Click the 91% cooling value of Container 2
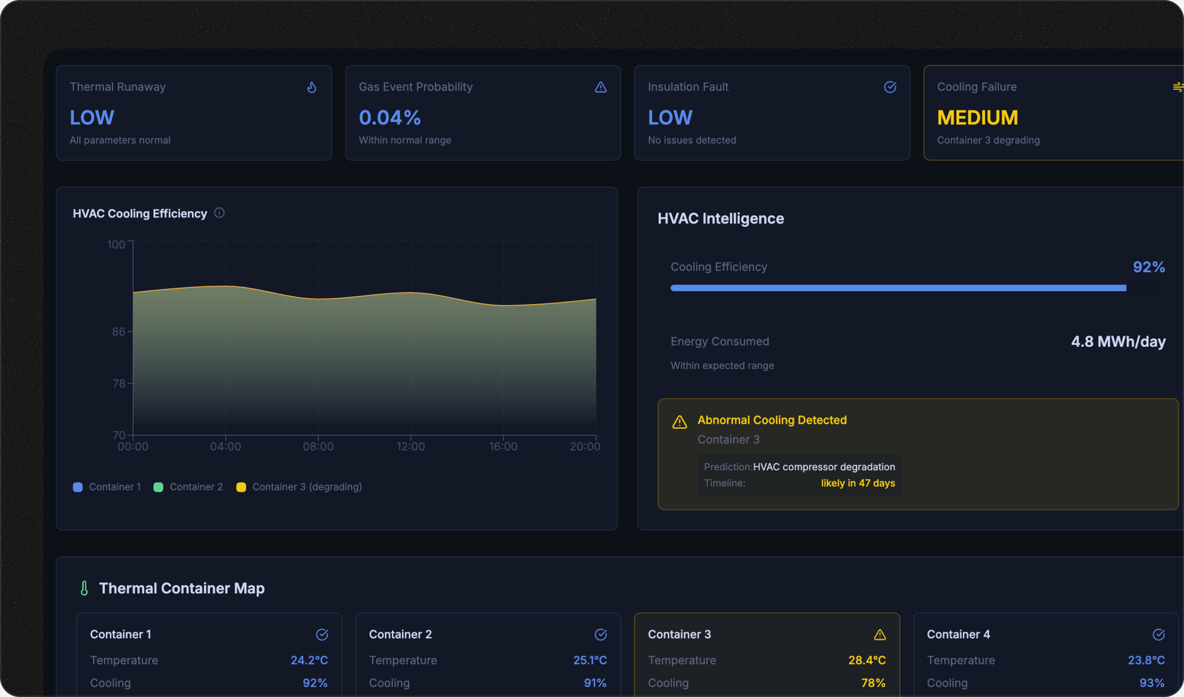Image resolution: width=1184 pixels, height=697 pixels. click(x=595, y=683)
